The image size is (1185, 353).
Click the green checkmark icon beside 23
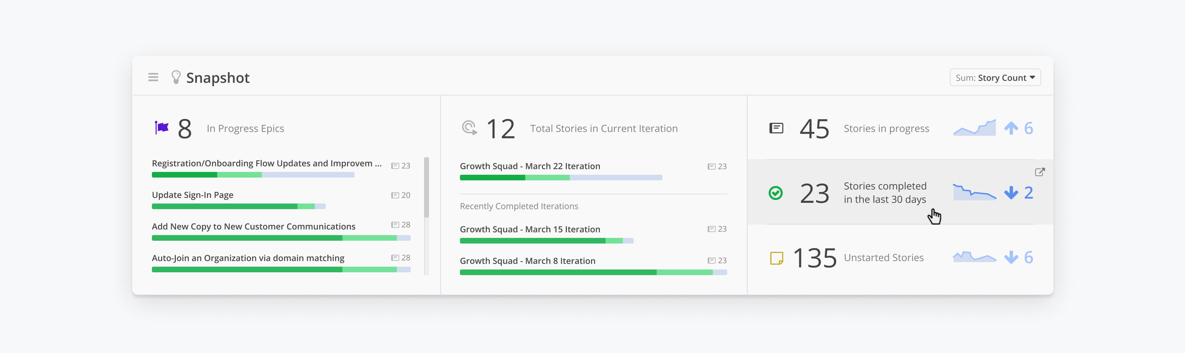point(776,193)
